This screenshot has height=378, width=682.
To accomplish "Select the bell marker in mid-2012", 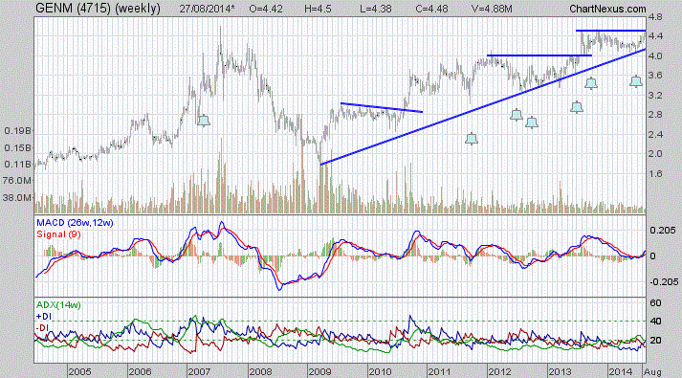I will [x=532, y=122].
